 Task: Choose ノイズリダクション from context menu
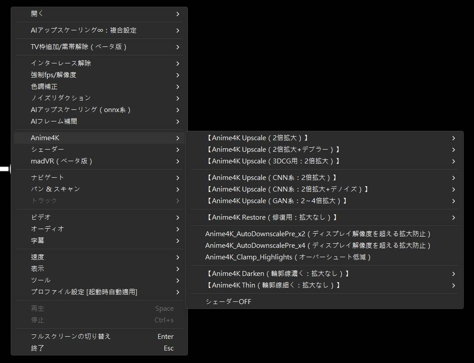click(x=61, y=98)
